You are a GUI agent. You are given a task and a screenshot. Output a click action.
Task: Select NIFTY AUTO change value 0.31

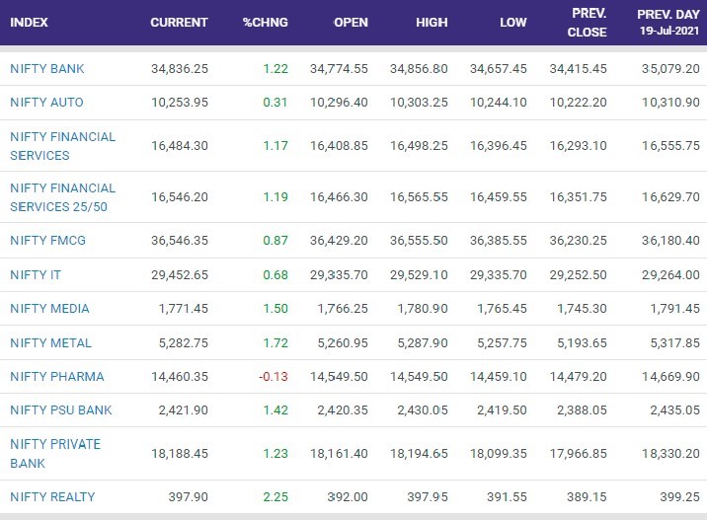(x=275, y=103)
